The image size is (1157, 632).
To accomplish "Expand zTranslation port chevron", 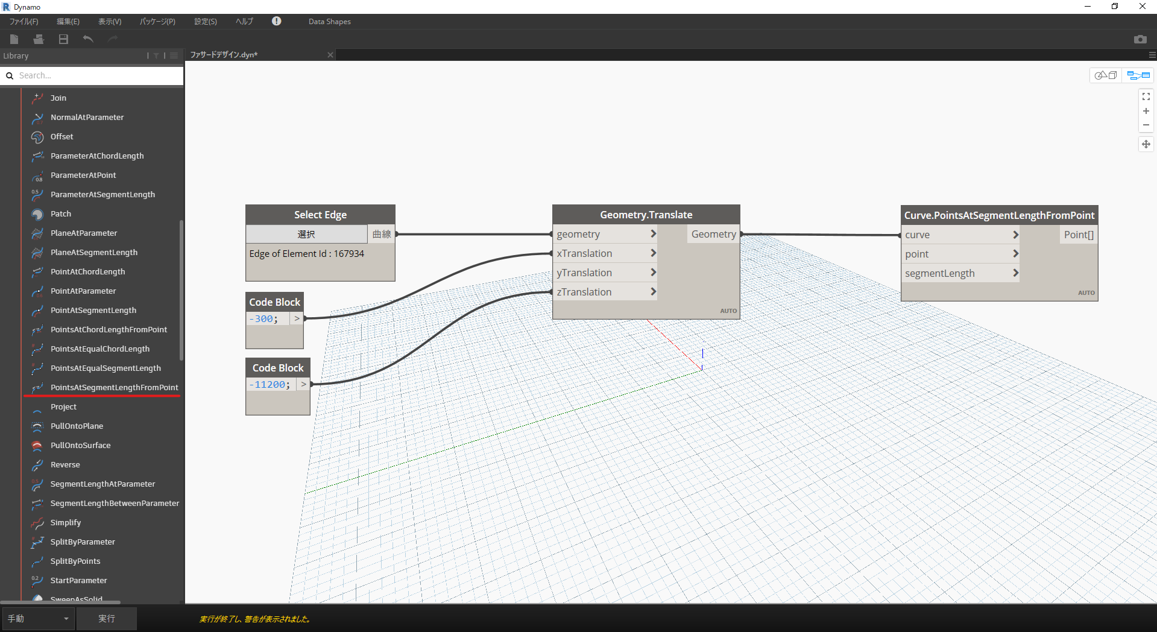I will pyautogui.click(x=653, y=292).
